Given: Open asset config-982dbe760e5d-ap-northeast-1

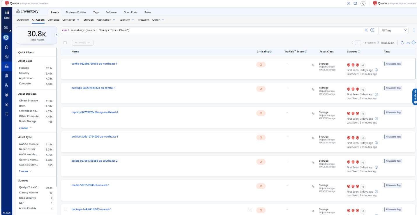Looking at the screenshot, I should tap(94, 64).
